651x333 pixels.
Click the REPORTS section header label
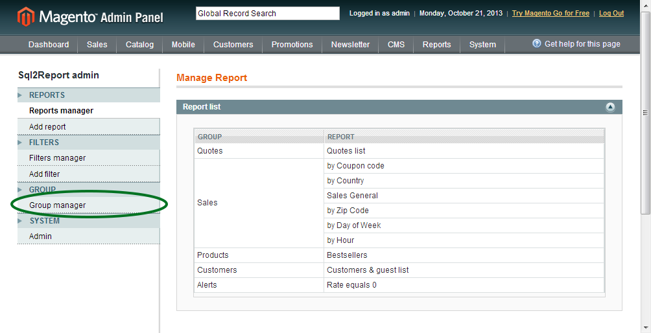point(47,95)
